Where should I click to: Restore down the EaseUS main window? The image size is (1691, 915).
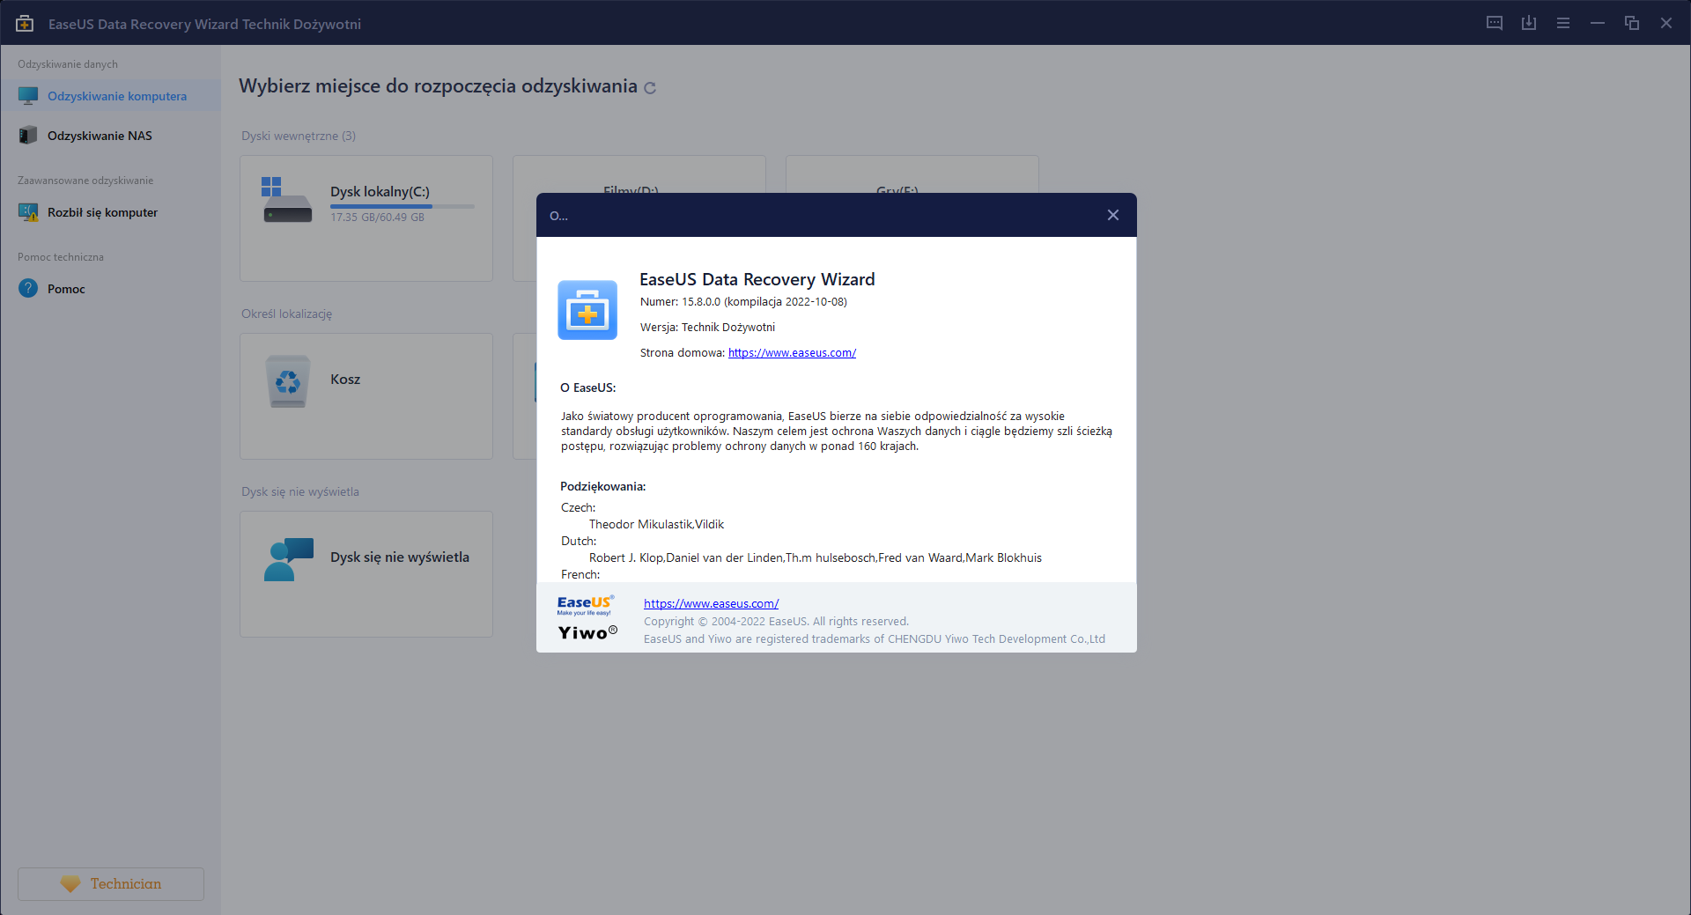1632,23
